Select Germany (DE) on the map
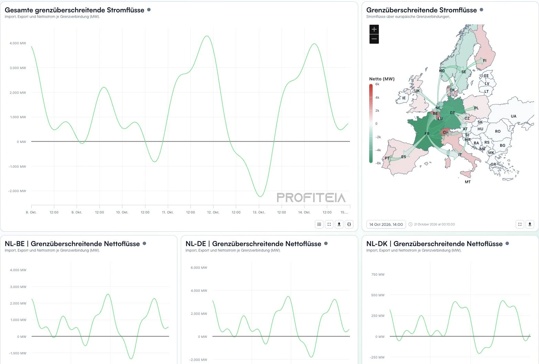The height and width of the screenshot is (364, 539). click(452, 113)
